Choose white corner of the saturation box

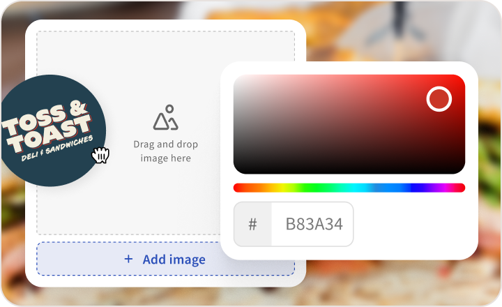point(238,80)
